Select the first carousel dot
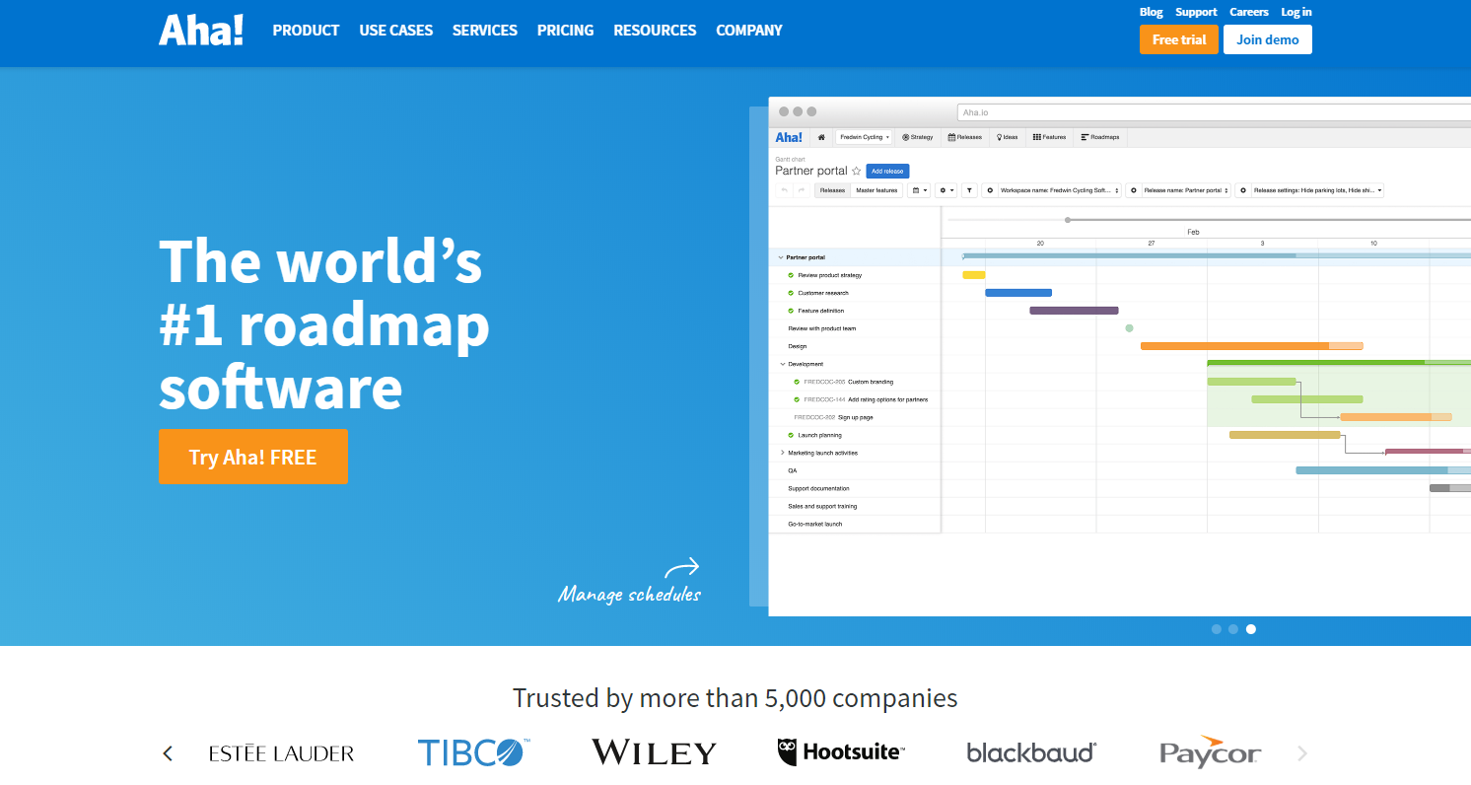Screen dimensions: 1471x785 click(x=1217, y=629)
